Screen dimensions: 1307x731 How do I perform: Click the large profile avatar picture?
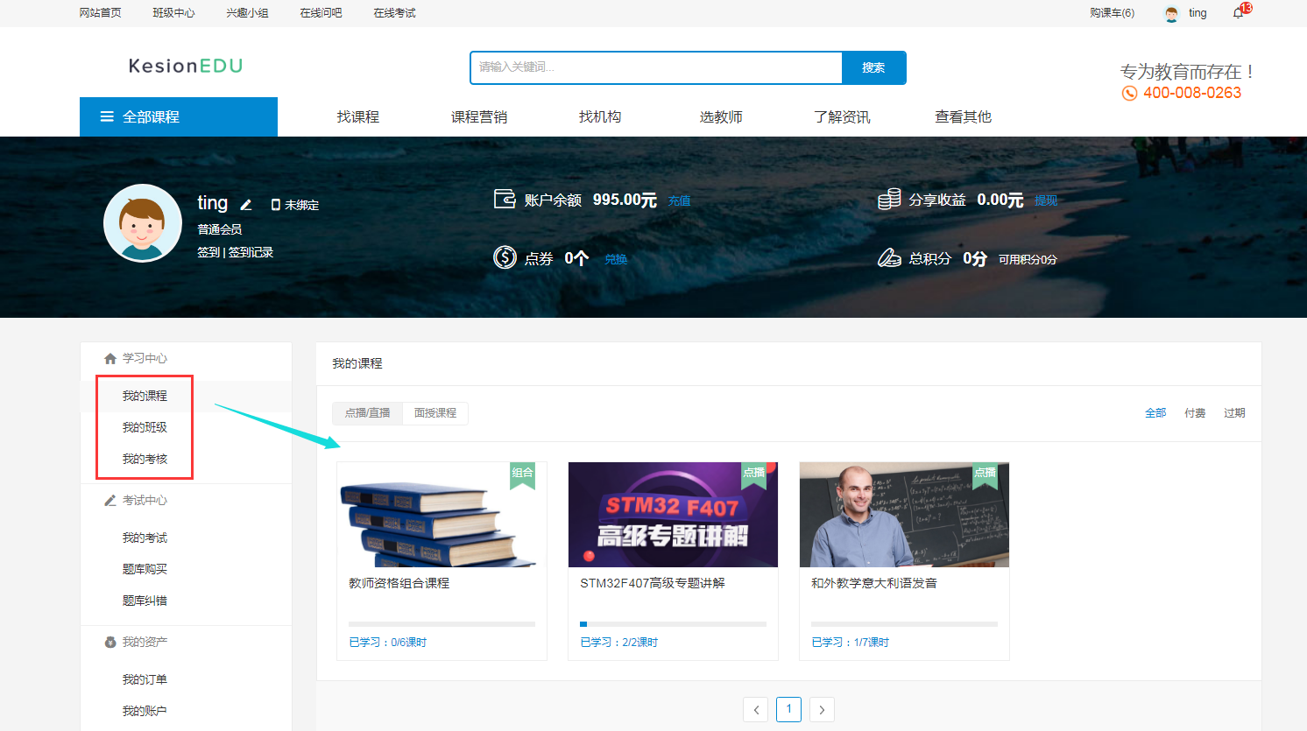coord(143,223)
